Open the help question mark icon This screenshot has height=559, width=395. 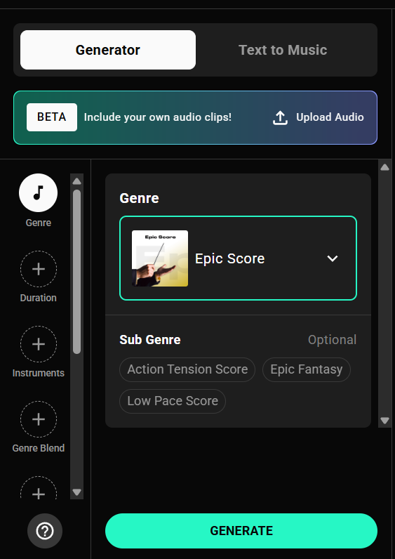[45, 531]
